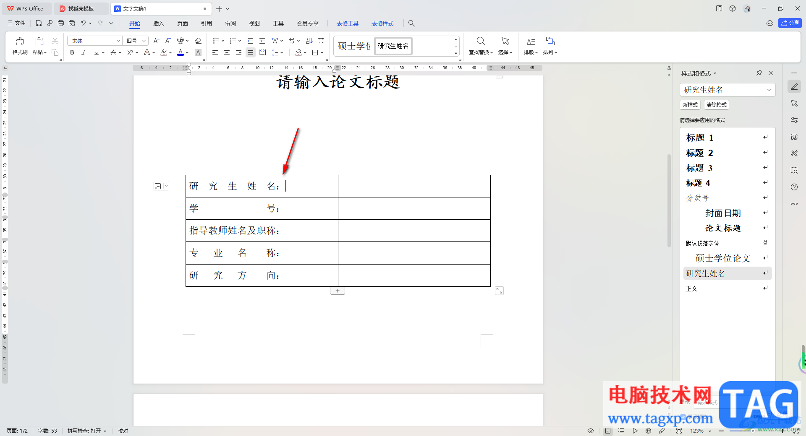Click the undo arrow icon
The height and width of the screenshot is (436, 806).
coord(84,23)
